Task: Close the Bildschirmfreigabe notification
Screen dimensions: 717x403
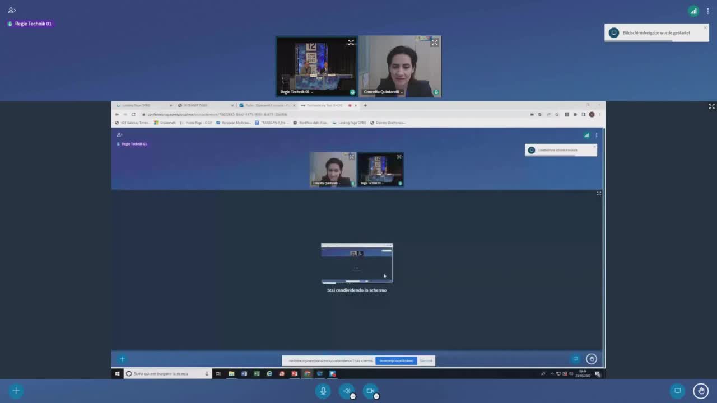Action: click(x=705, y=27)
